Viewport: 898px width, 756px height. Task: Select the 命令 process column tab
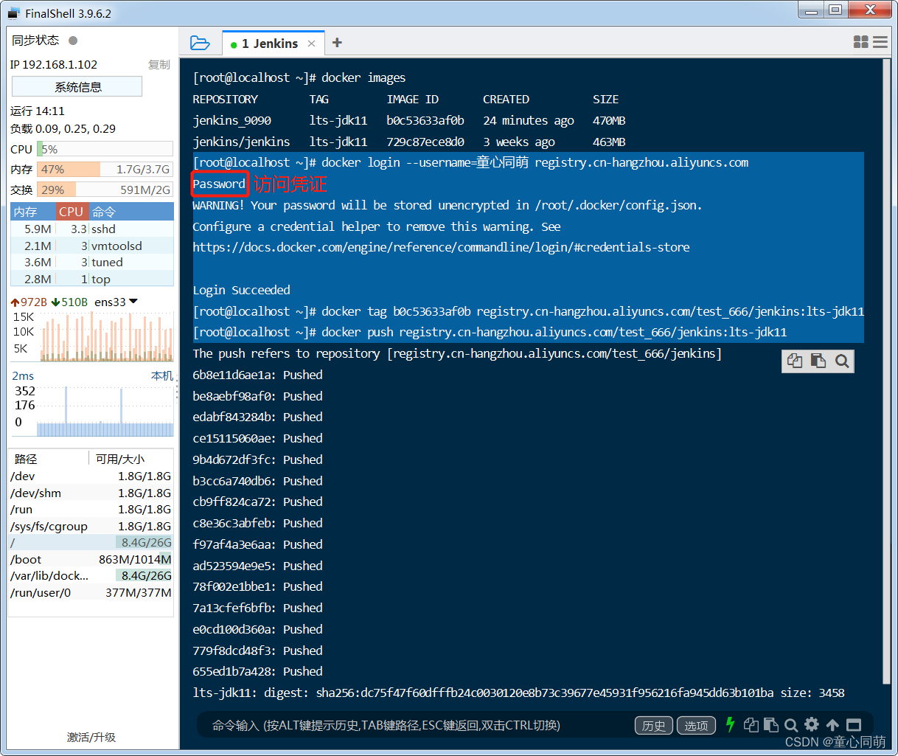(131, 212)
